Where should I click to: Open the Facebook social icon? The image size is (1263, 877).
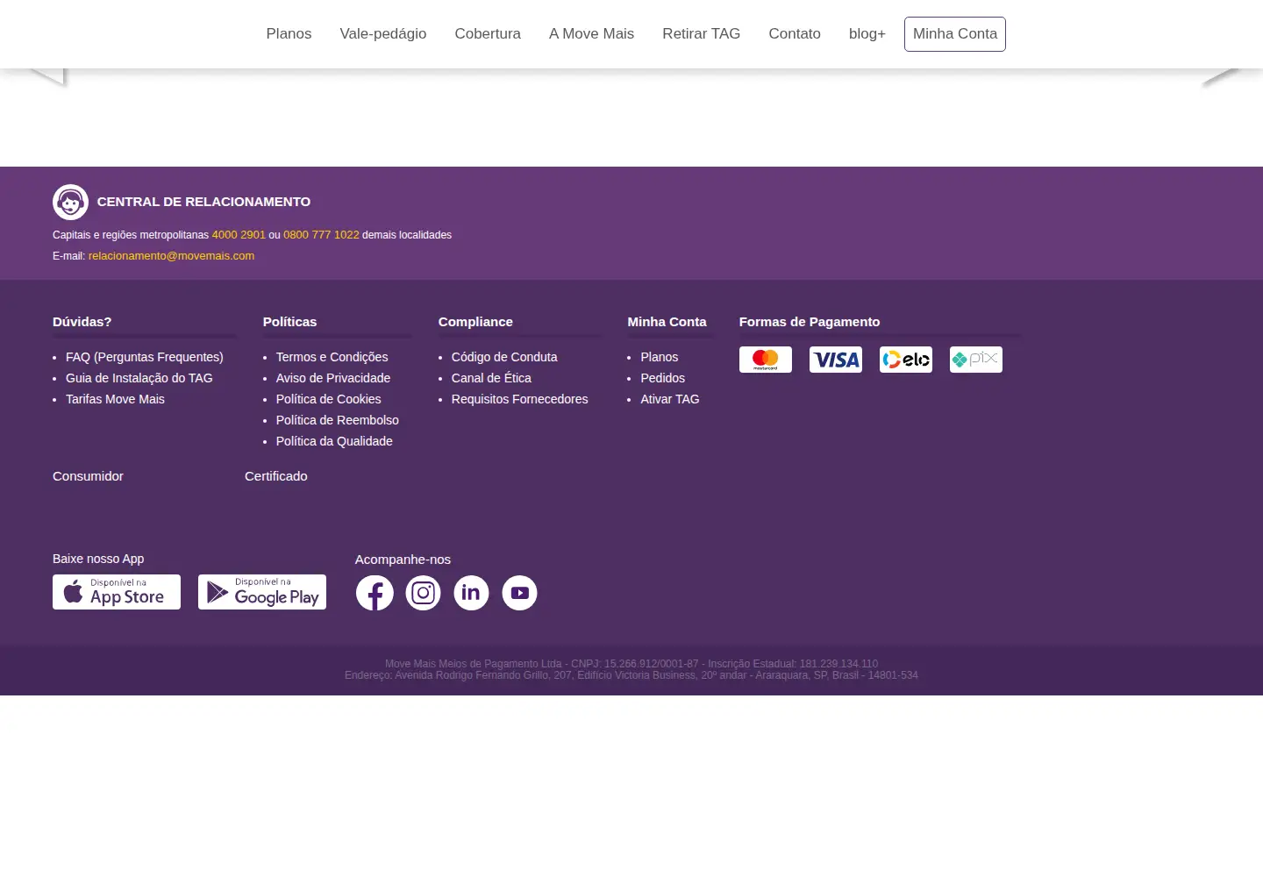(375, 593)
